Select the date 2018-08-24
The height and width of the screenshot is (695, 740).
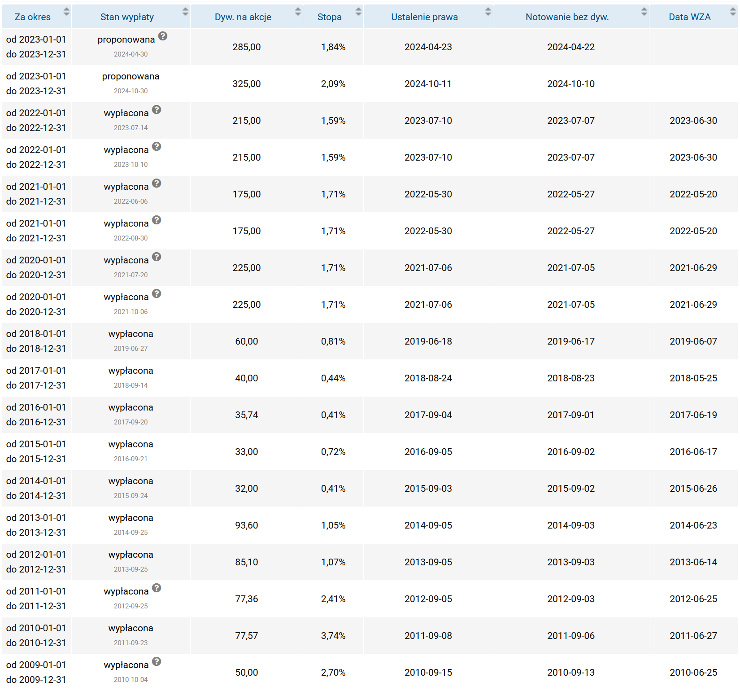[x=428, y=378]
